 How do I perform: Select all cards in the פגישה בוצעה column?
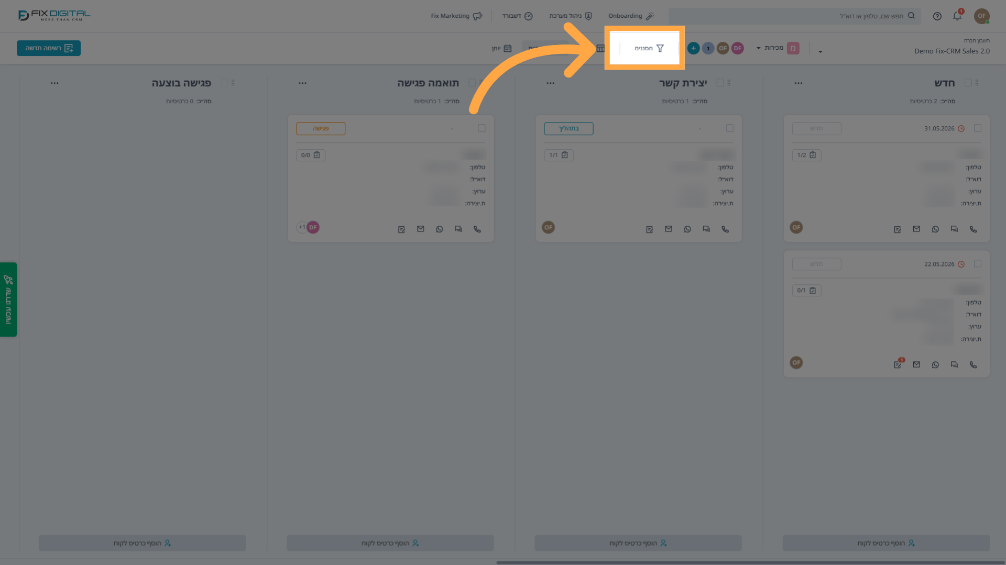225,83
